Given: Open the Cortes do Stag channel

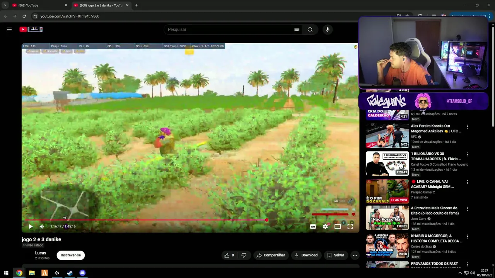Looking at the screenshot, I should pyautogui.click(x=421, y=247).
